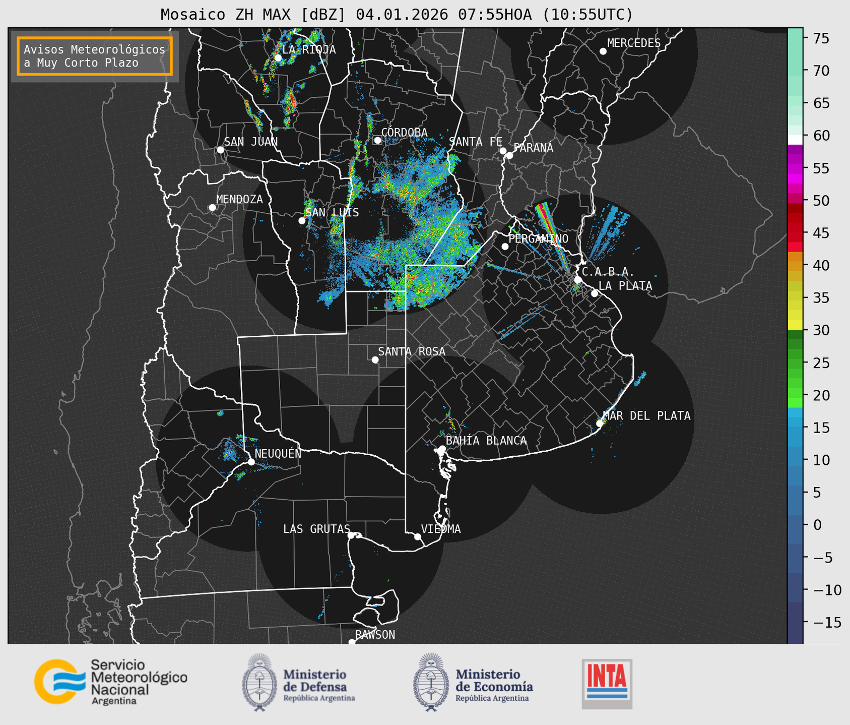Click the Viedma city marker
This screenshot has height=725, width=850.
(x=418, y=536)
